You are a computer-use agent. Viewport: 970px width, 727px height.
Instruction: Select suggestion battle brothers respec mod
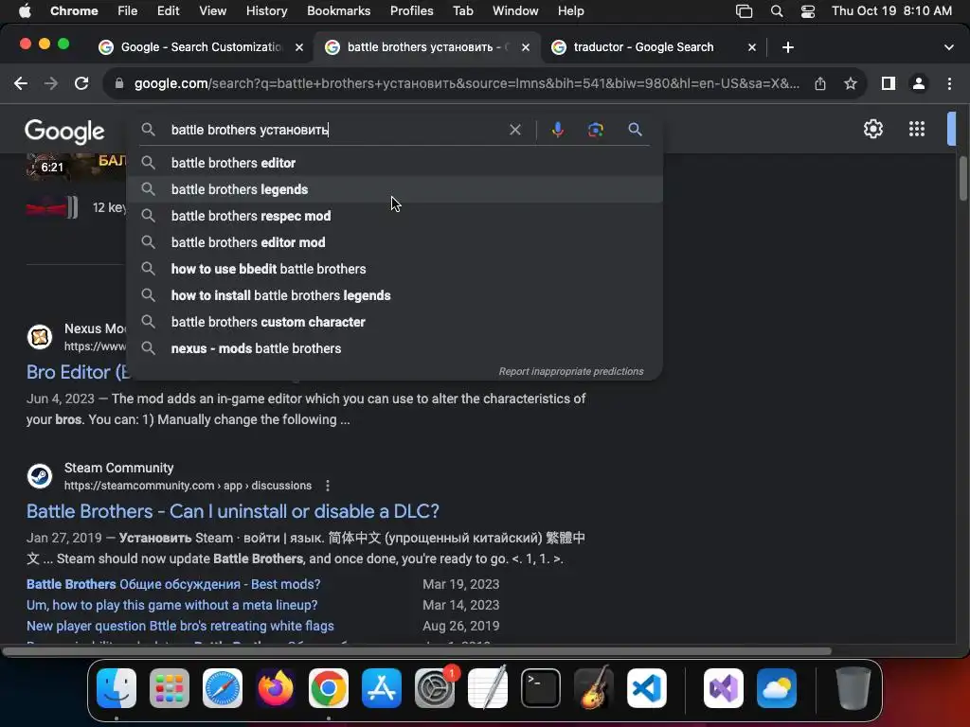(394, 217)
